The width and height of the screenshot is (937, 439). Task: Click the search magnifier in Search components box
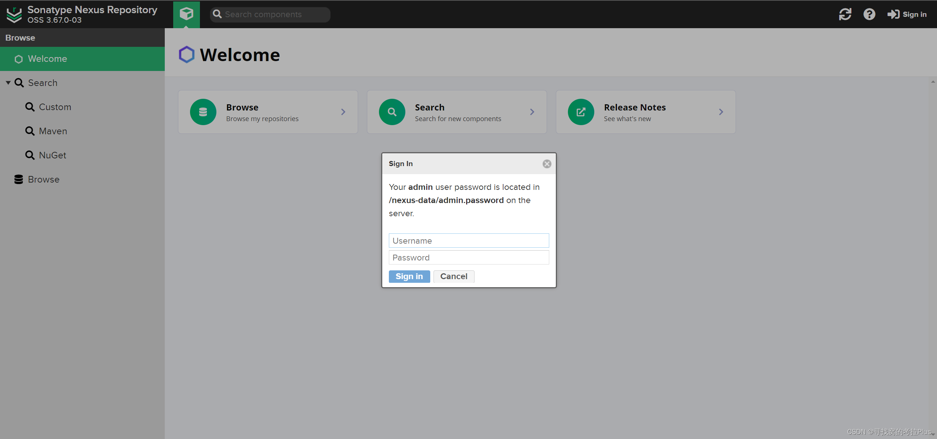pyautogui.click(x=217, y=14)
